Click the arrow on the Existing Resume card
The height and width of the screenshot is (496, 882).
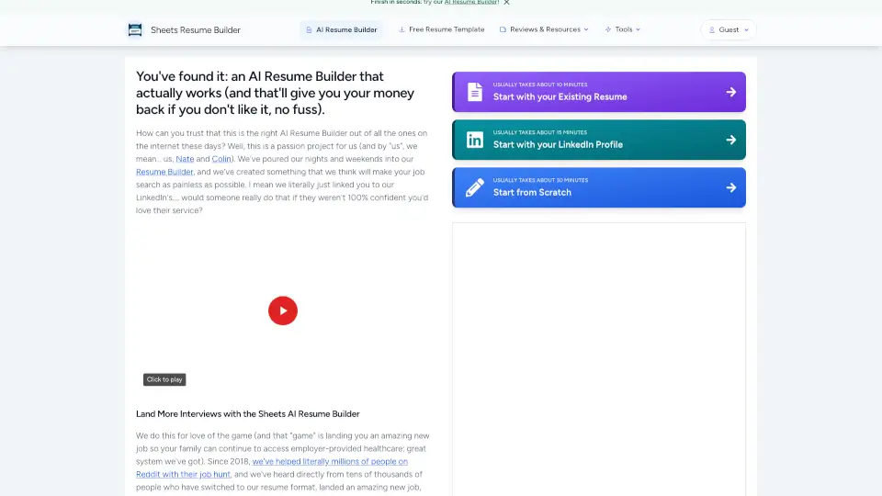click(730, 92)
